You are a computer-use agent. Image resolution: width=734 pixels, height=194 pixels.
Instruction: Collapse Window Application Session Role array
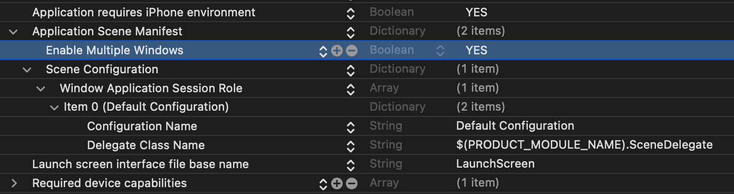tap(41, 89)
